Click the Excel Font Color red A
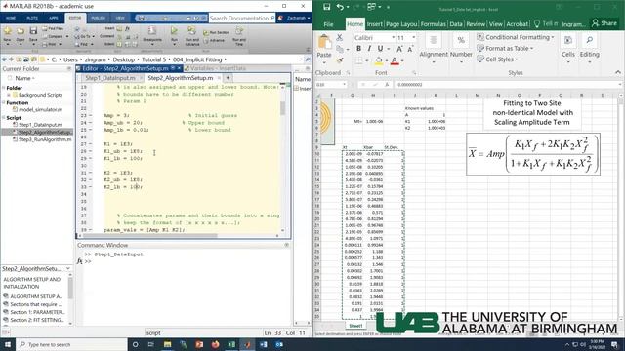This screenshot has width=625, height=351. pyautogui.click(x=395, y=60)
